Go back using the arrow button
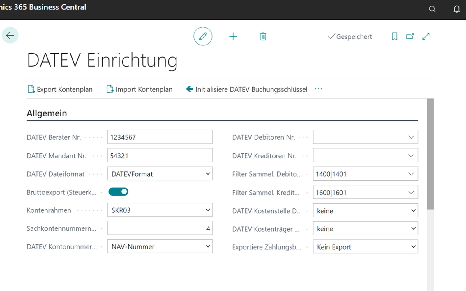This screenshot has width=466, height=291. pos(10,36)
